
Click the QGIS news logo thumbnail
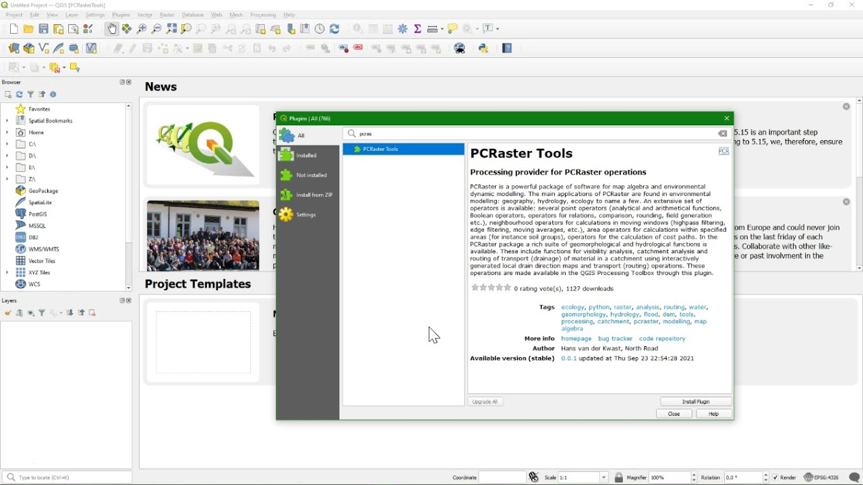pyautogui.click(x=203, y=145)
